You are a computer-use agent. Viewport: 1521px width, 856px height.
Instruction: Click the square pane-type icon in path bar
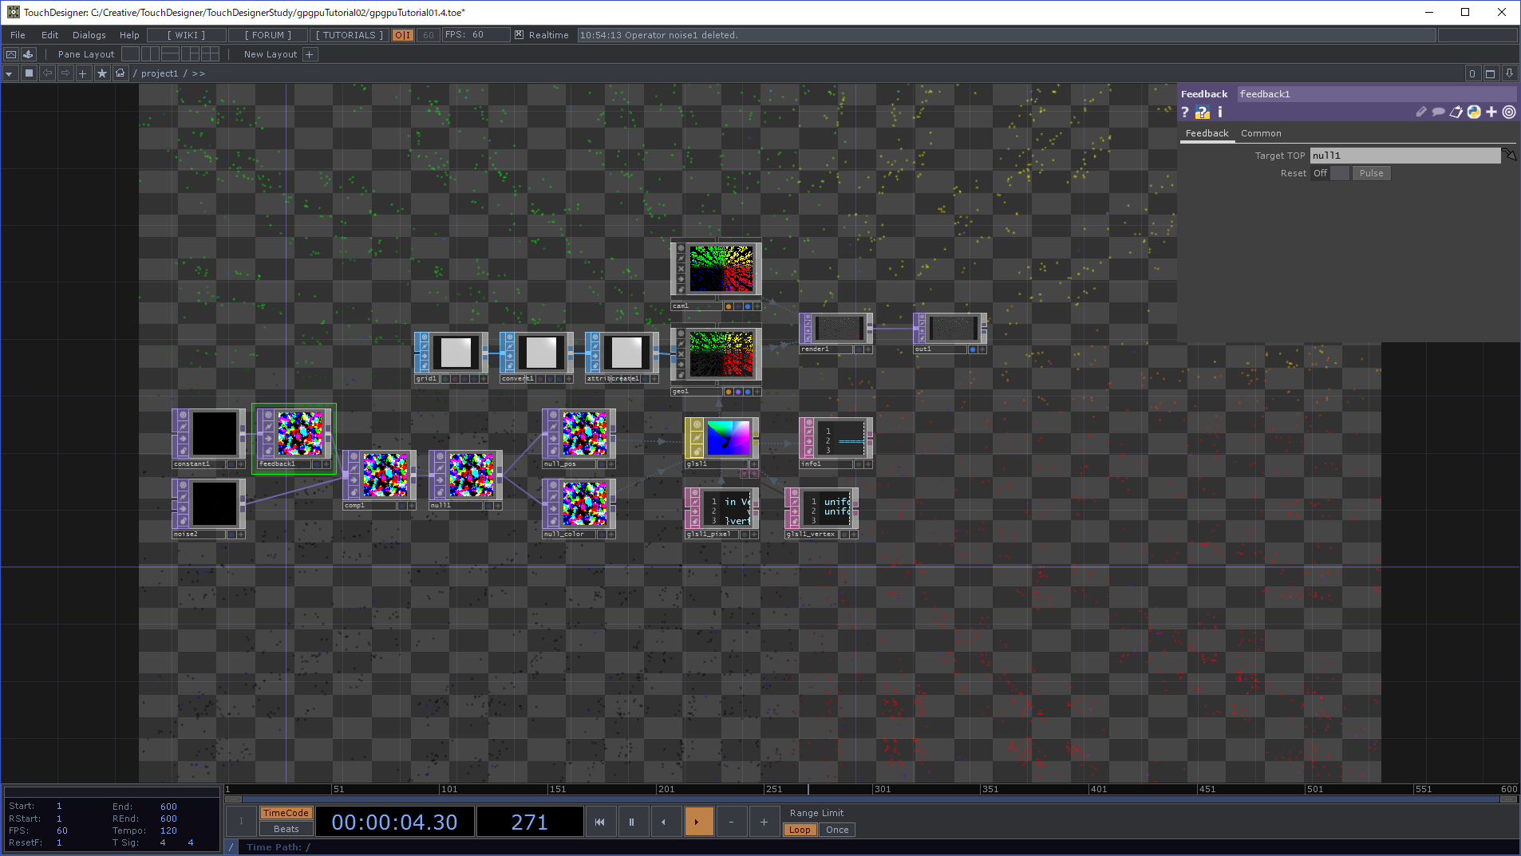tap(29, 73)
